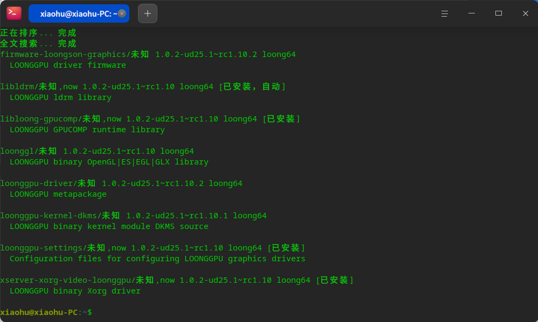This screenshot has height=322, width=538.
Task: Click 'LOONGGPU metapackage' text
Action: pos(58,194)
